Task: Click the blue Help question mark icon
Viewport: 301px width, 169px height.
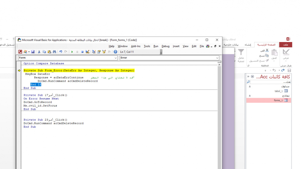Action: pyautogui.click(x=115, y=52)
